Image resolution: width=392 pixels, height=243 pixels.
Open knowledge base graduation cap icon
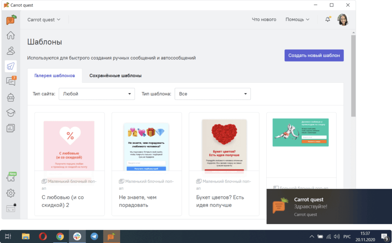11,112
